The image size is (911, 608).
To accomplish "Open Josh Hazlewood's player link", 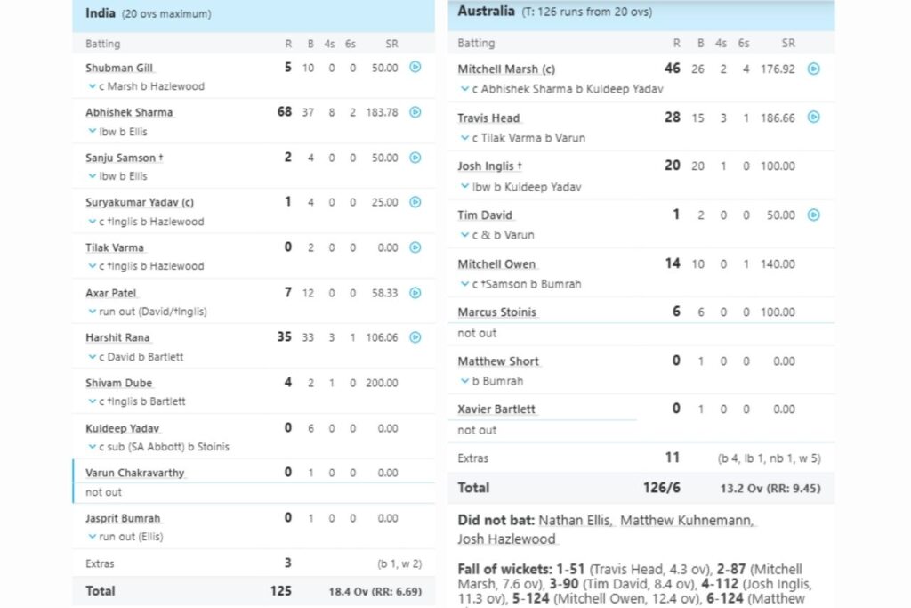I will pos(506,539).
